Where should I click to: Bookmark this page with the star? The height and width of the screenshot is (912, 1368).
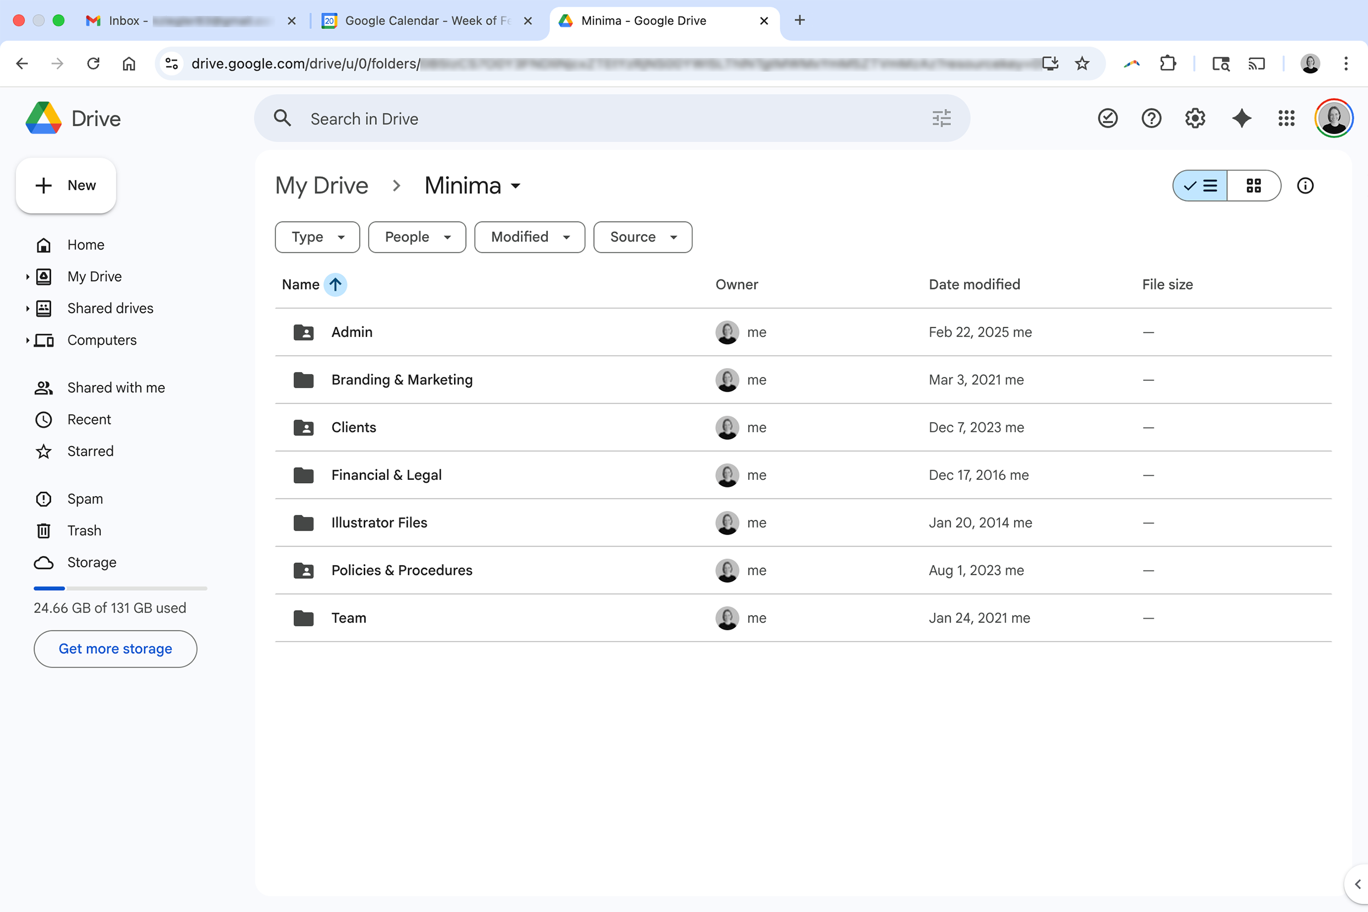[x=1082, y=63]
